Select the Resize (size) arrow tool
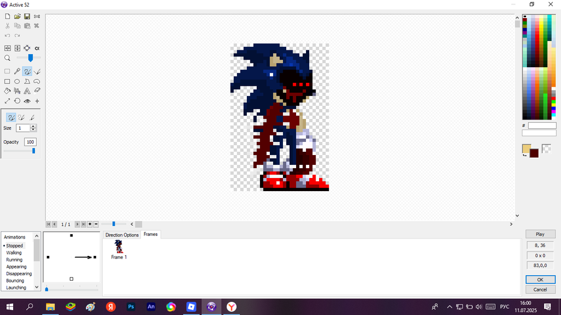Screen dimensions: 561x315 pos(7,101)
